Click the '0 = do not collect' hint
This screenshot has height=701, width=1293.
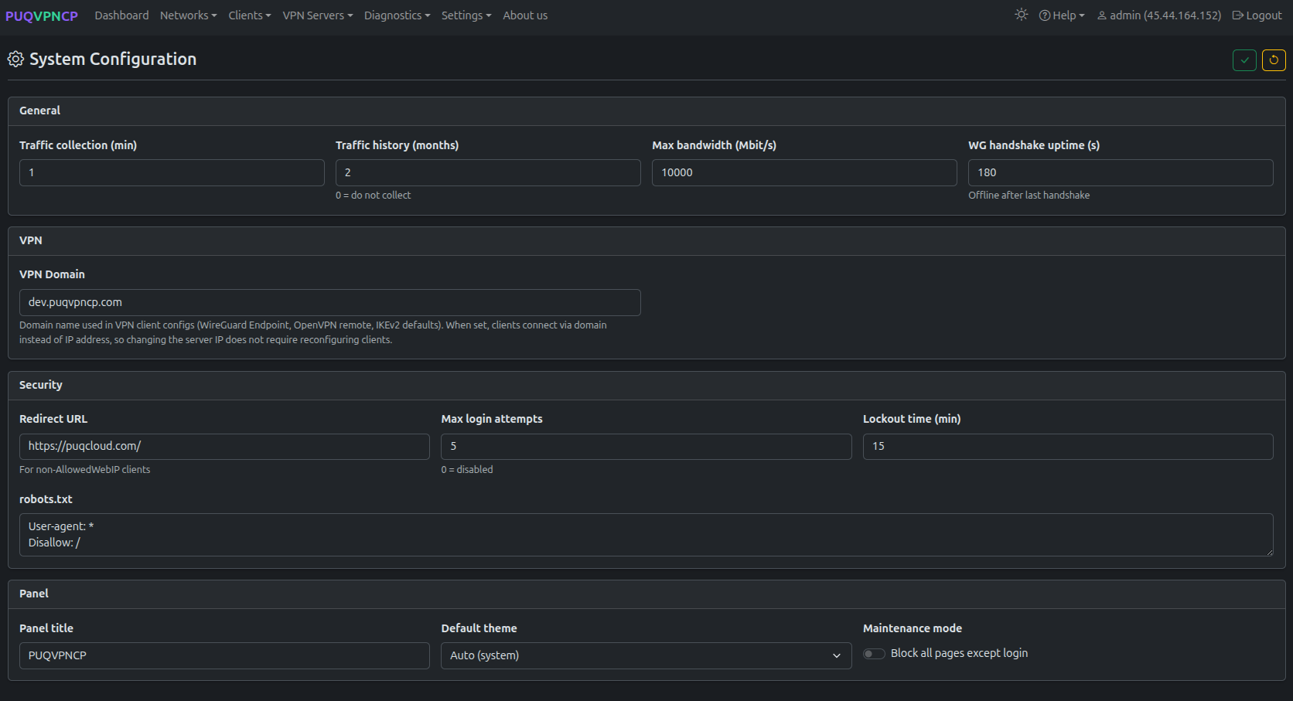tap(374, 196)
